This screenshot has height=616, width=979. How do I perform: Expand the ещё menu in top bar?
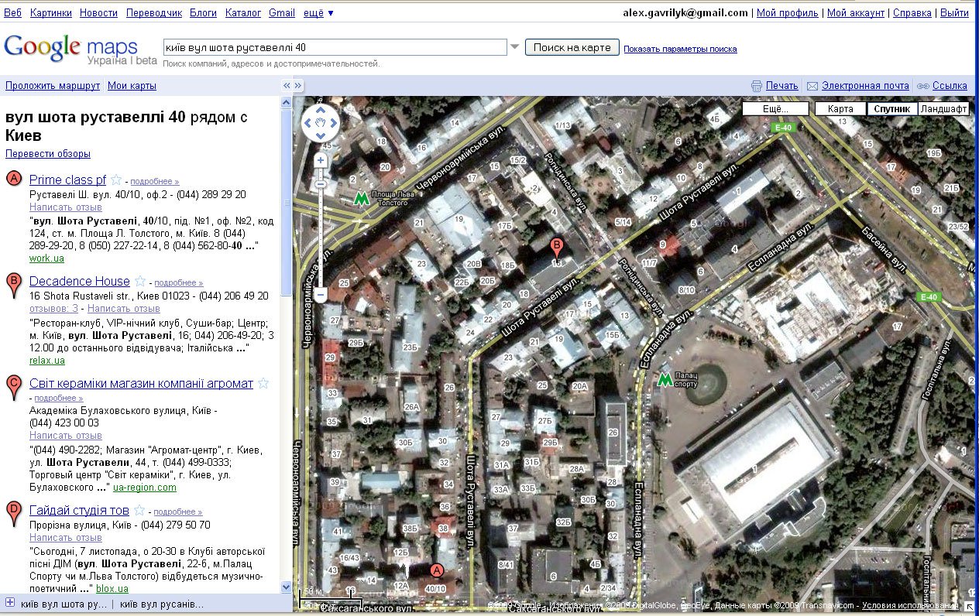point(319,13)
